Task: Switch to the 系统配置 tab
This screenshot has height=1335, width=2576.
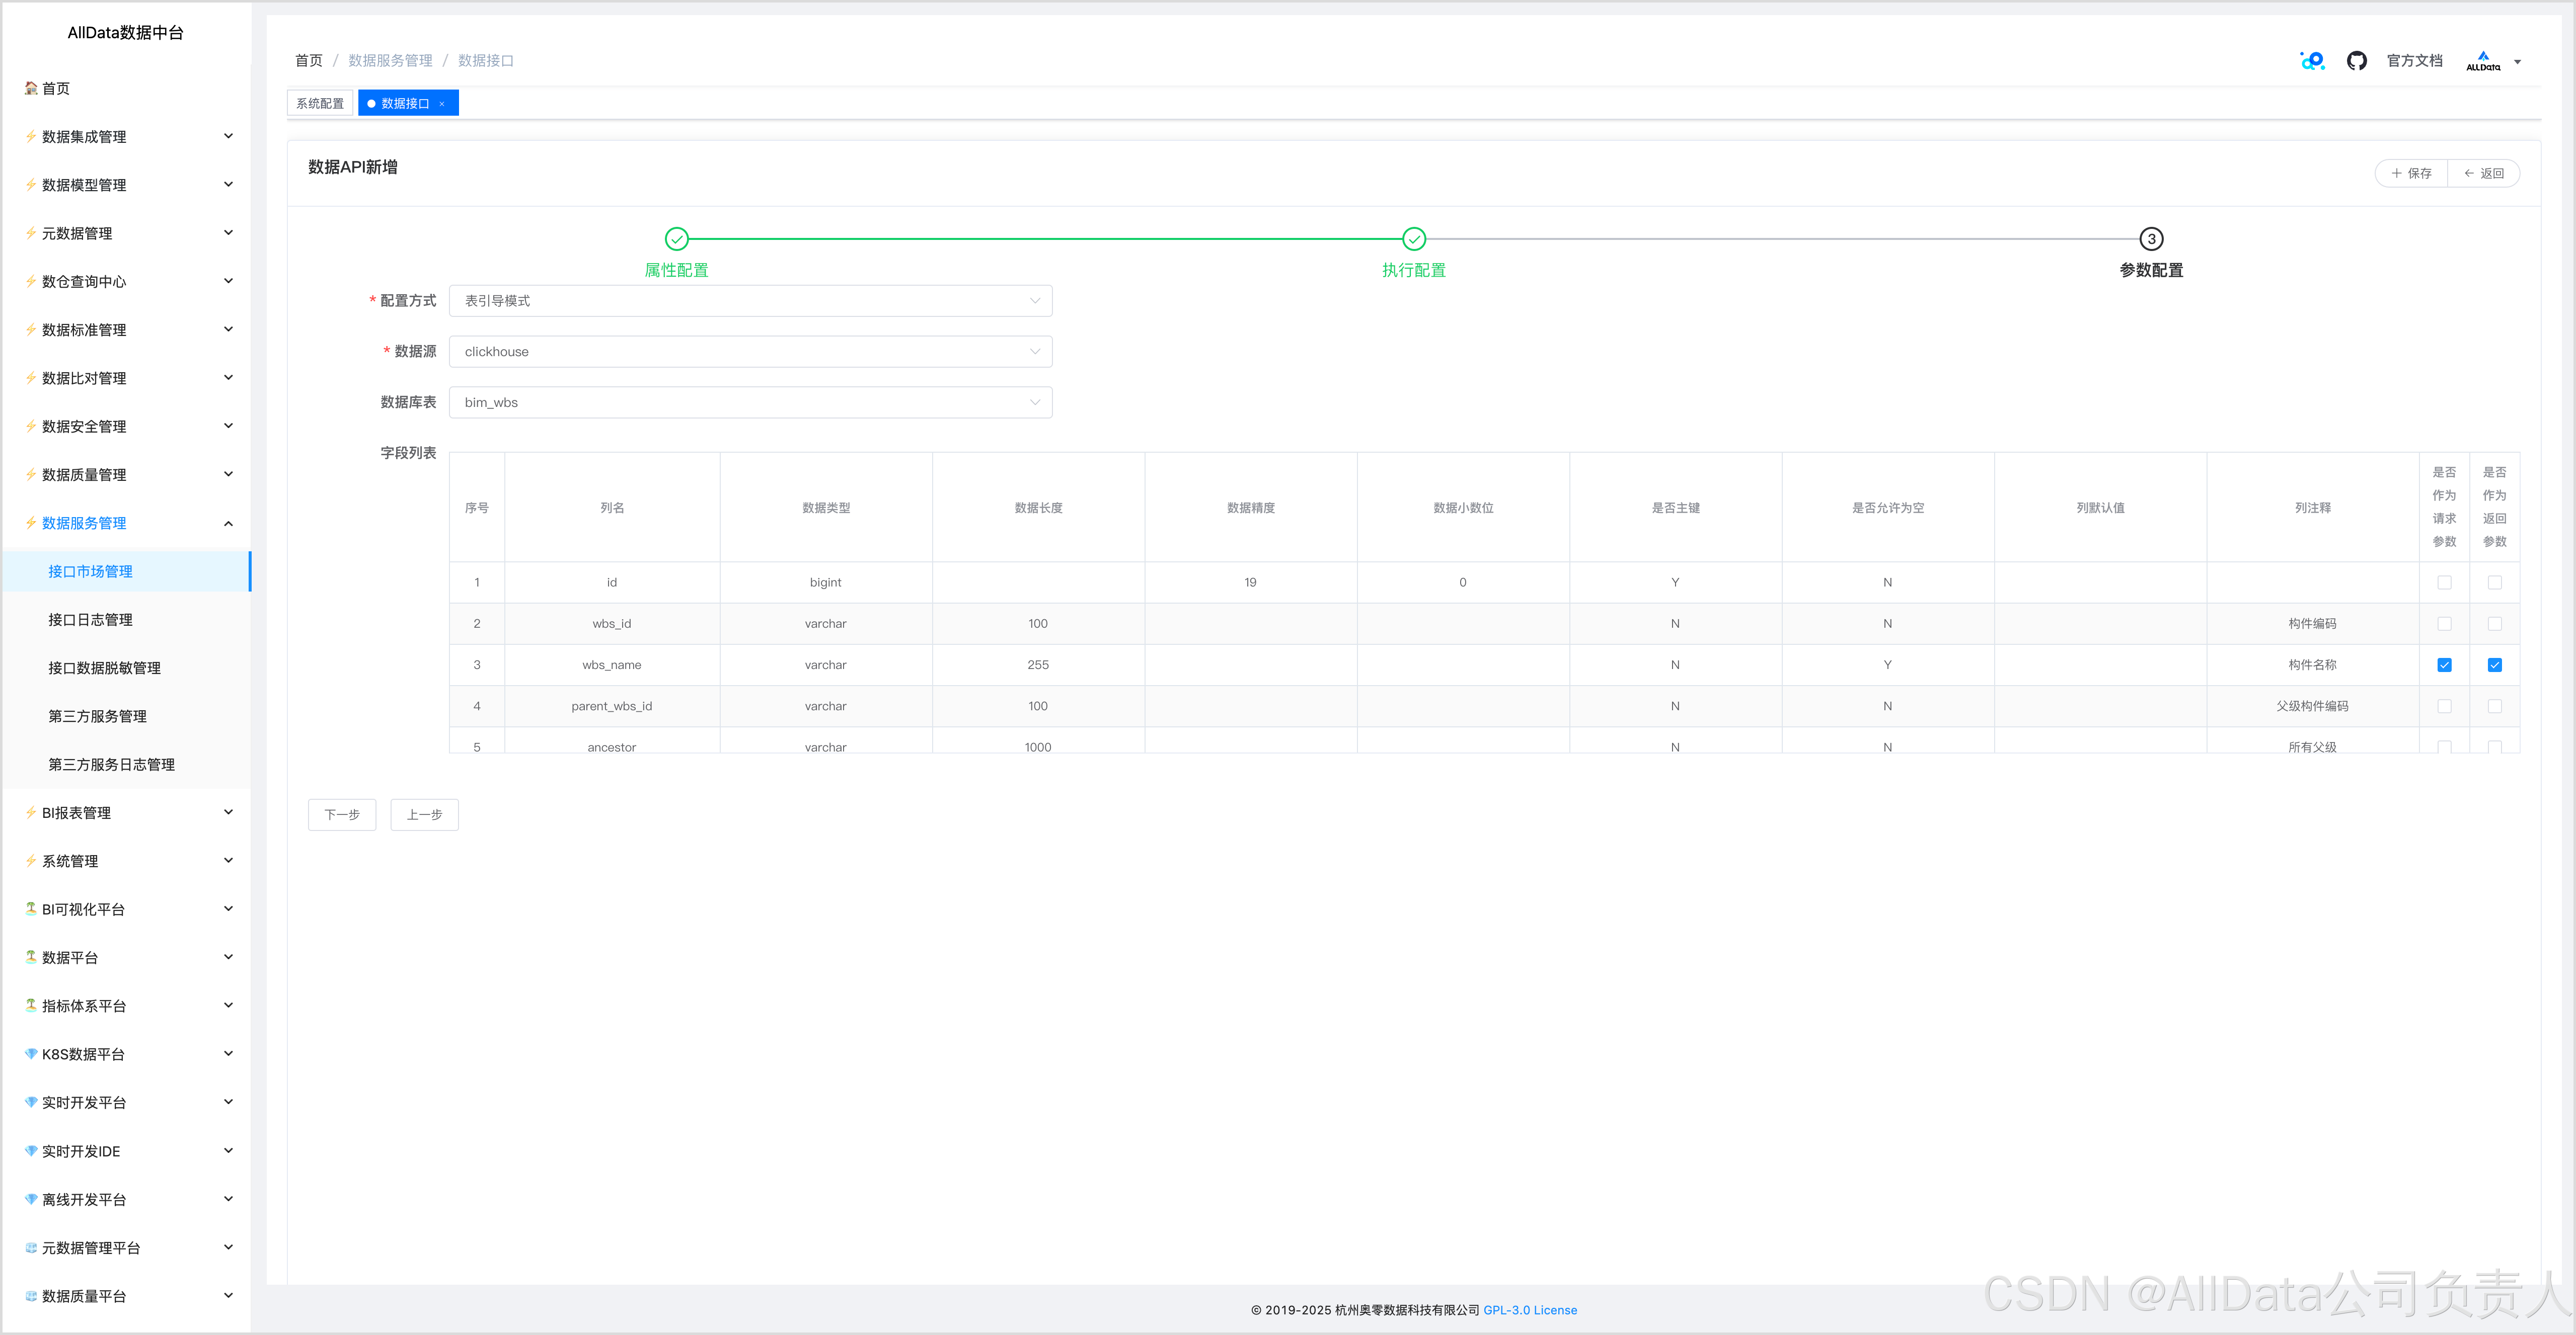Action: click(x=320, y=104)
